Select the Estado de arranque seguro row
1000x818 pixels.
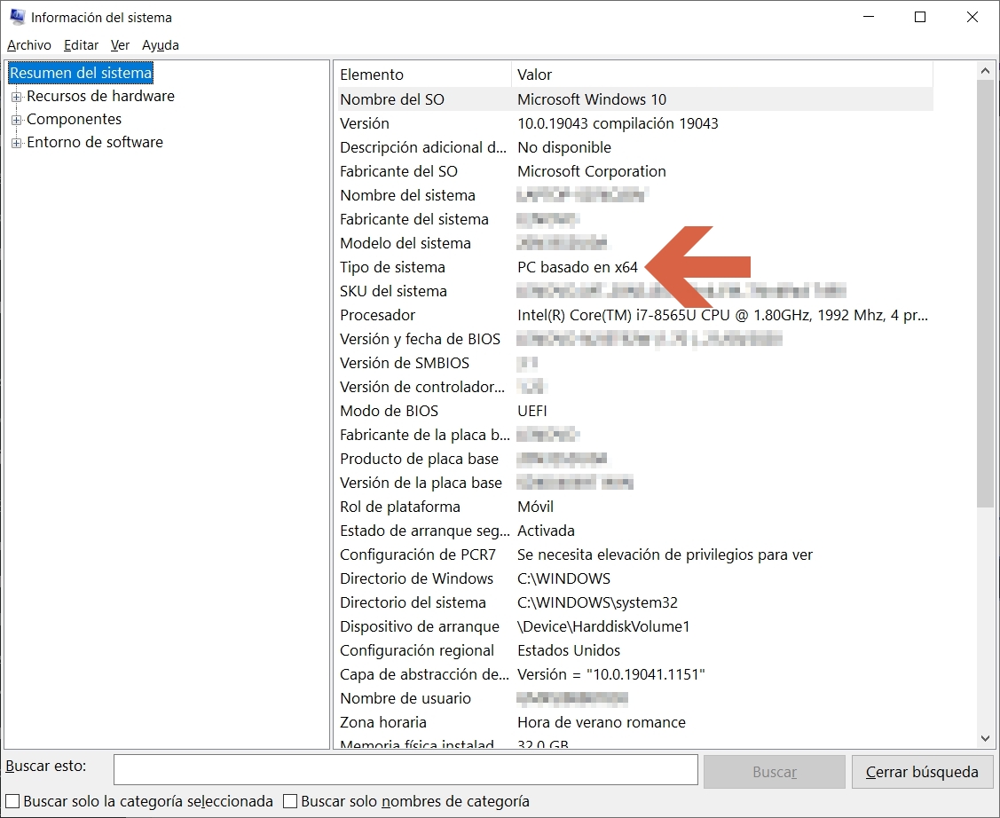coord(635,531)
